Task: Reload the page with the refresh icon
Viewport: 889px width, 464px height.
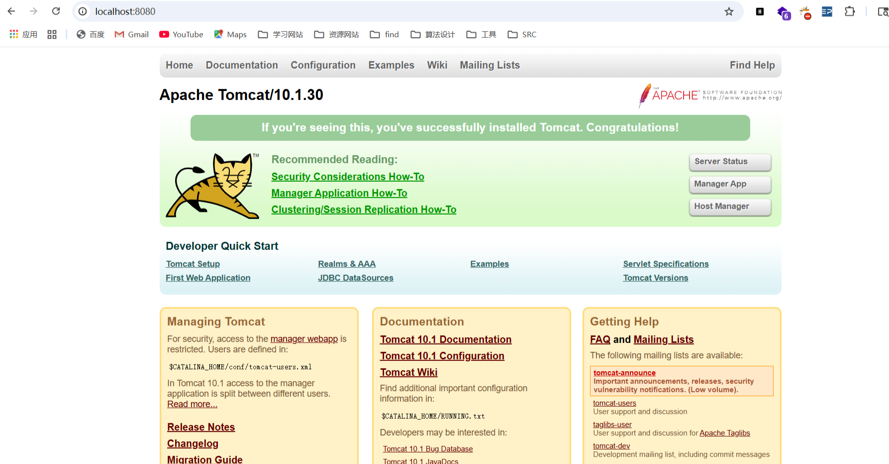Action: (56, 11)
